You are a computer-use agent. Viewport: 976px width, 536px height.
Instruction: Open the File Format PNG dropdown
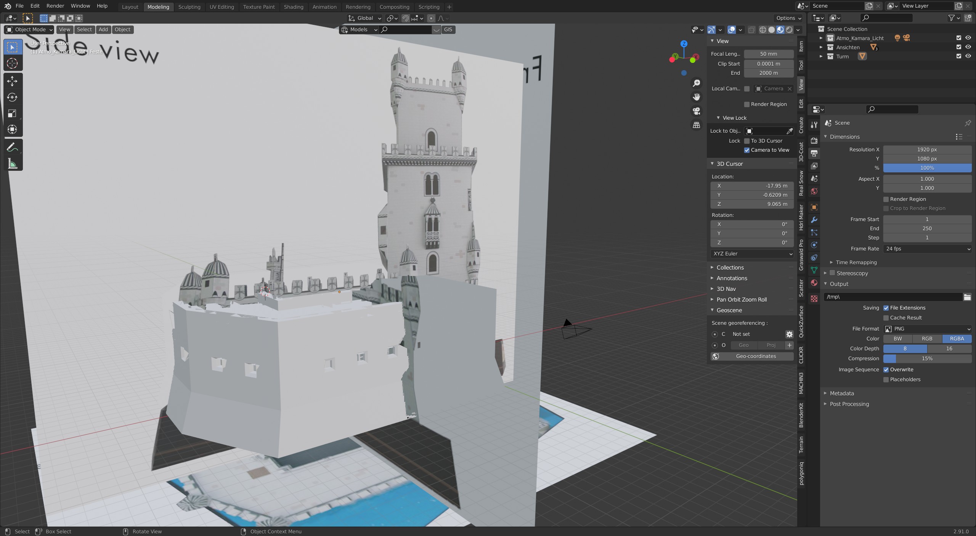(927, 329)
